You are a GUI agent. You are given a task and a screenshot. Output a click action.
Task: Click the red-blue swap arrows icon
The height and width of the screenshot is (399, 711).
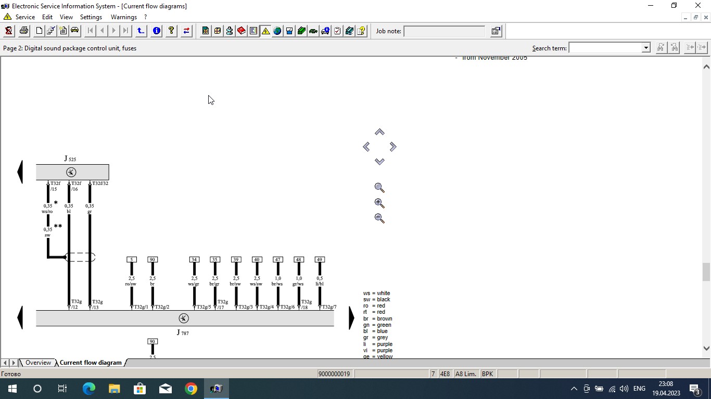click(186, 31)
